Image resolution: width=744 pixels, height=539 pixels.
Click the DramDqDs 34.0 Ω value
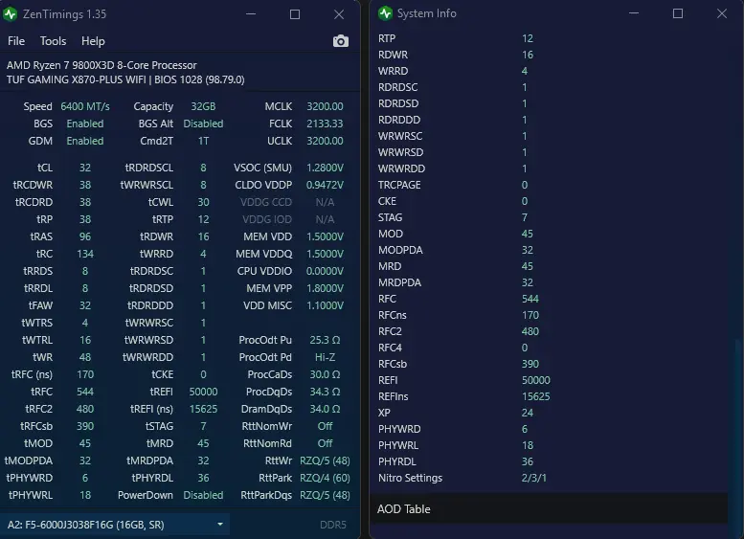point(325,409)
